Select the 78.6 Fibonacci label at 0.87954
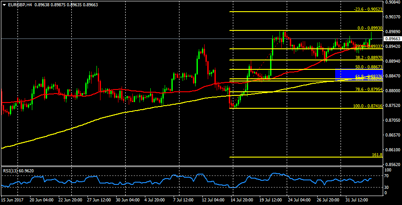402x205 pixels. [368, 90]
